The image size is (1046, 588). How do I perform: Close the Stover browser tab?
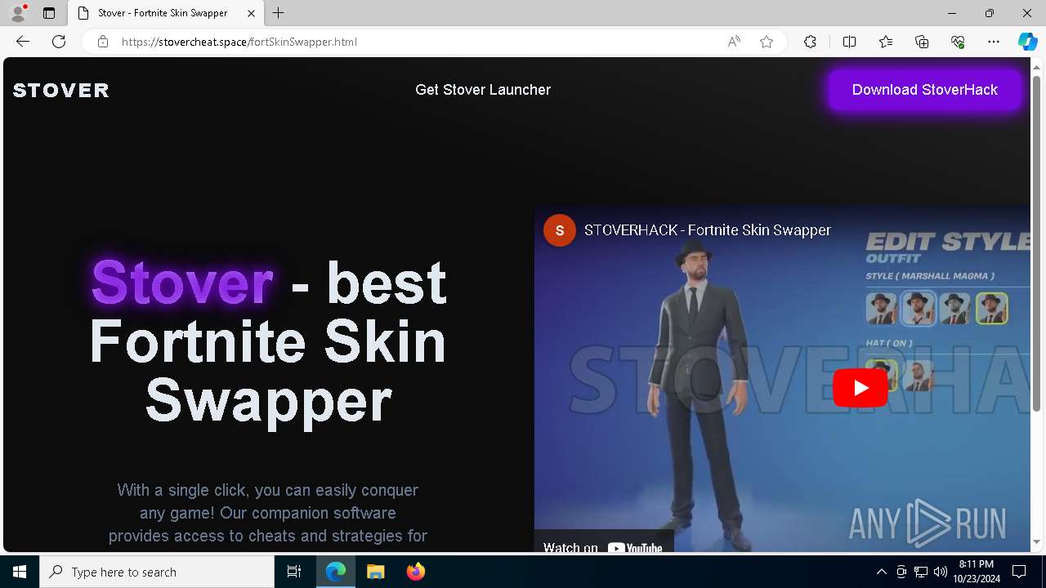[251, 13]
